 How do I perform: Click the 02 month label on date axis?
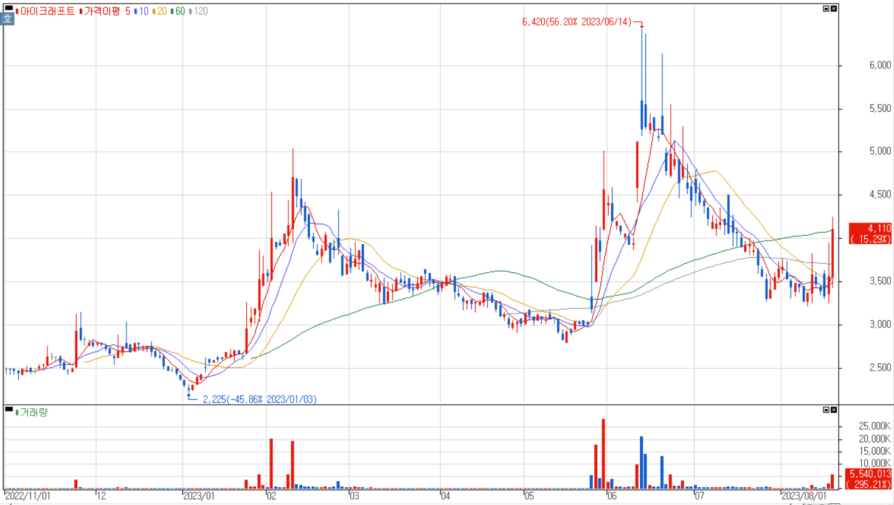(271, 496)
